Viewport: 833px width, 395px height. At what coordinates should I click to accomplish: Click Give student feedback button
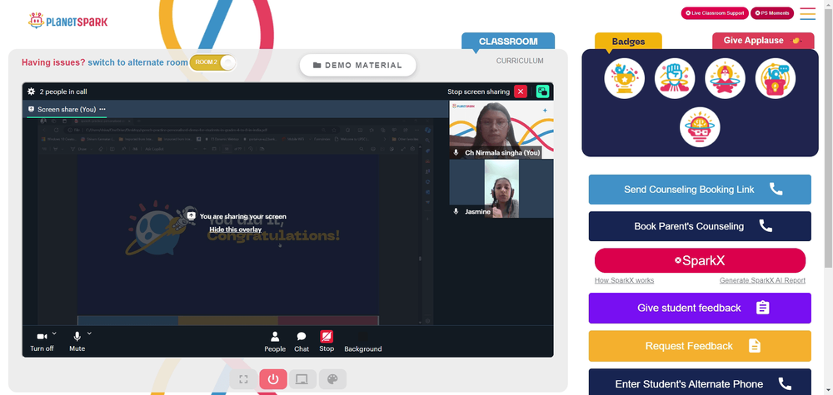(700, 308)
